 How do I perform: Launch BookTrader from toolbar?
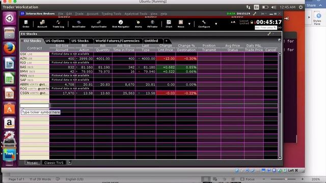(79, 24)
